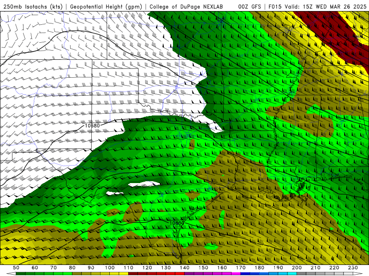Click the "College of DuPage NEXLAB" header text
This screenshot has width=369, height=276.
(186, 6)
